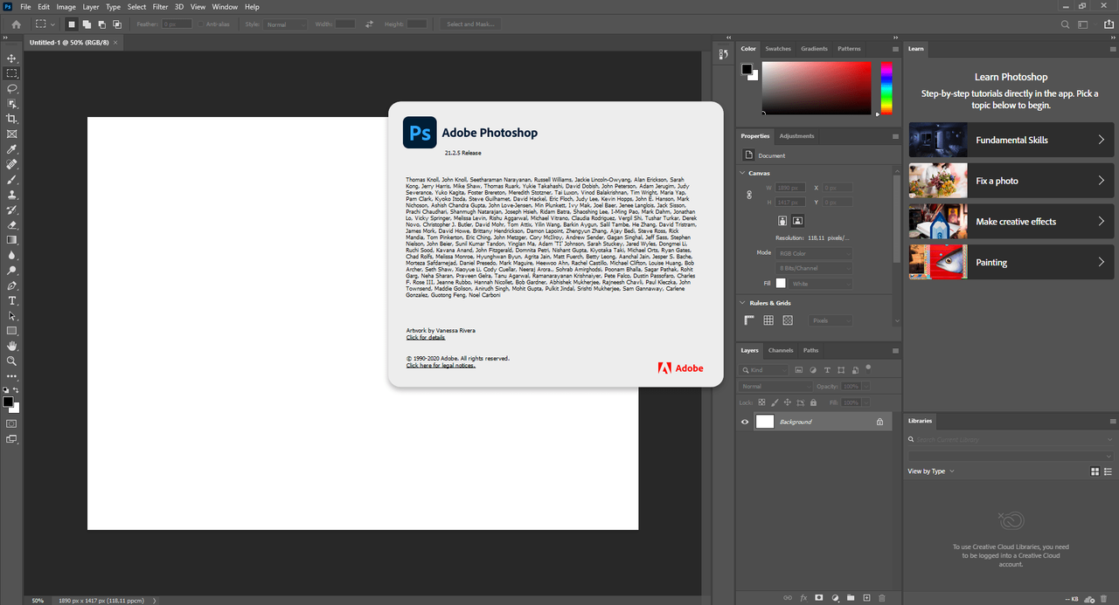
Task: Select the History Brush tool
Action: click(12, 210)
